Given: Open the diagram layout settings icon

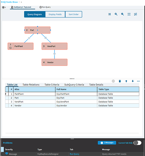Looking at the screenshot, I should coord(136,14).
